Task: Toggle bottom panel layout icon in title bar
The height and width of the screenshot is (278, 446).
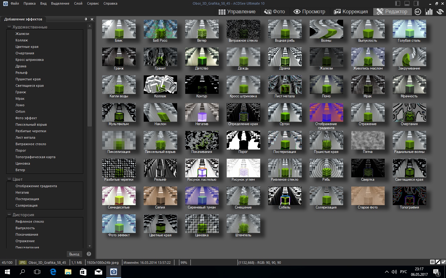Action: point(407,3)
